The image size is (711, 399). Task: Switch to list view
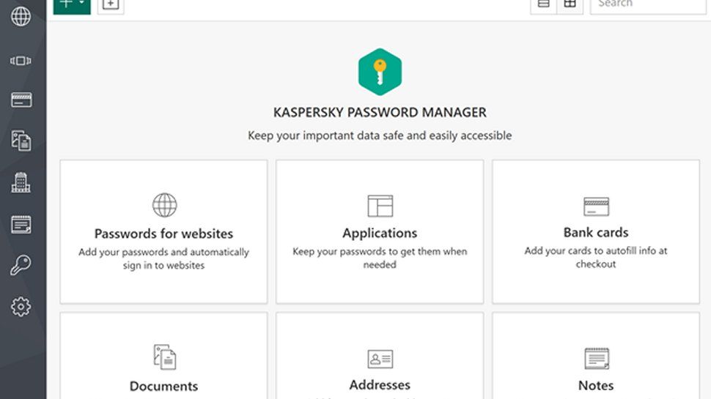(544, 4)
